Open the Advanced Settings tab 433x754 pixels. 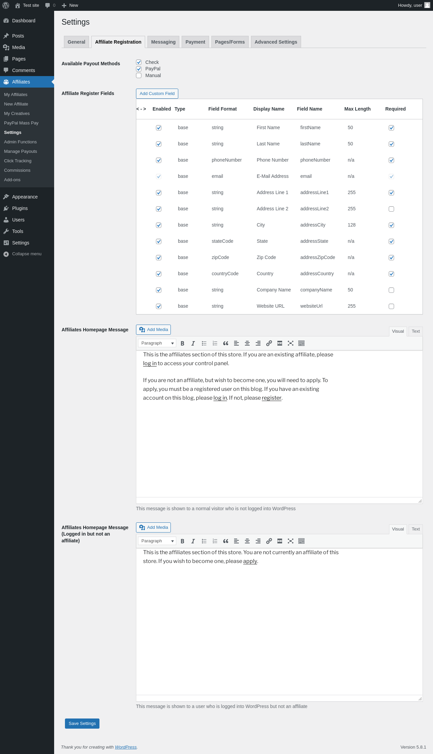(x=276, y=42)
